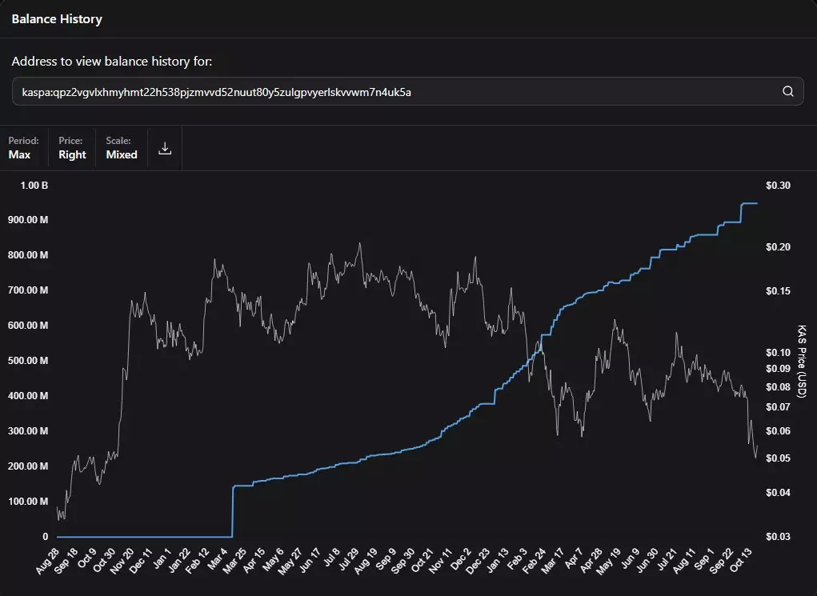The image size is (817, 596).
Task: Change the Scale Mixed option
Action: click(x=122, y=148)
